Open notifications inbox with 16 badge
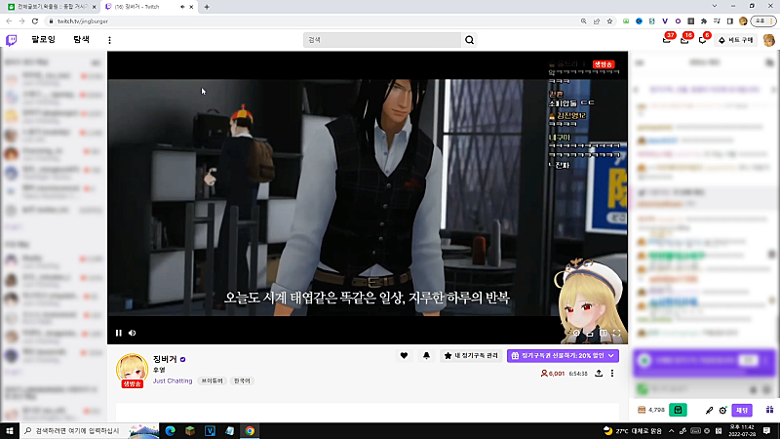 tap(685, 40)
